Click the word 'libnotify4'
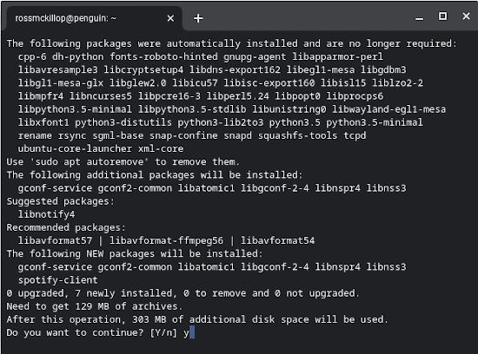Image resolution: width=478 pixels, height=354 pixels. coord(46,214)
